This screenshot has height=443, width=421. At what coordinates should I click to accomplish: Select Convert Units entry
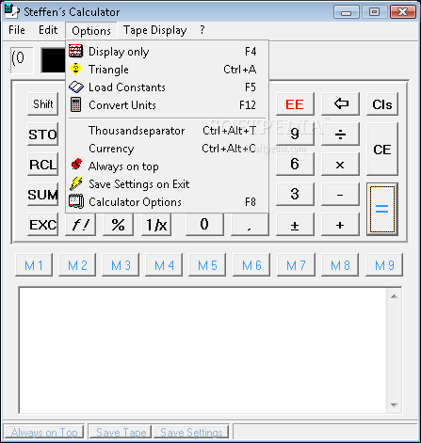coord(167,105)
